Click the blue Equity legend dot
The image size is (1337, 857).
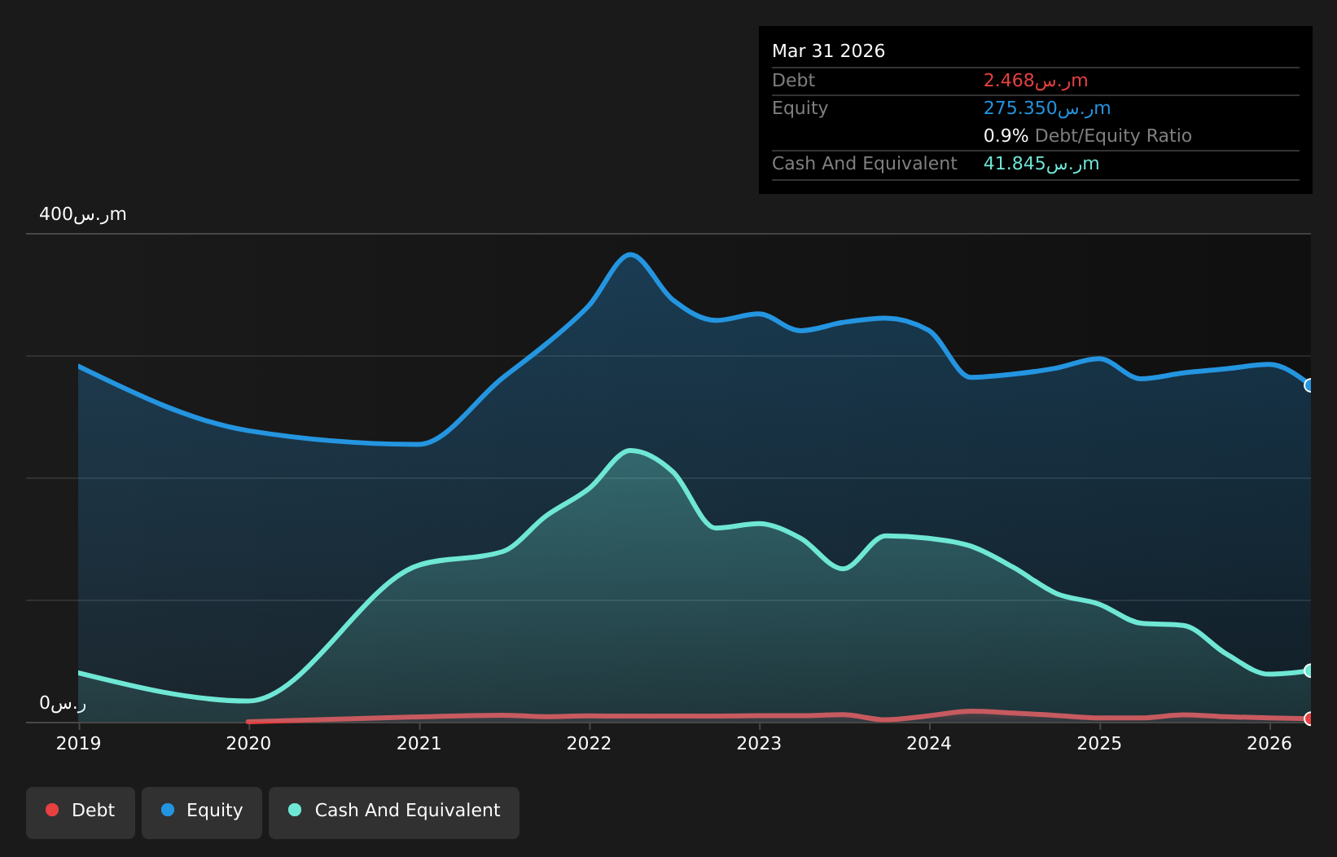tap(168, 810)
